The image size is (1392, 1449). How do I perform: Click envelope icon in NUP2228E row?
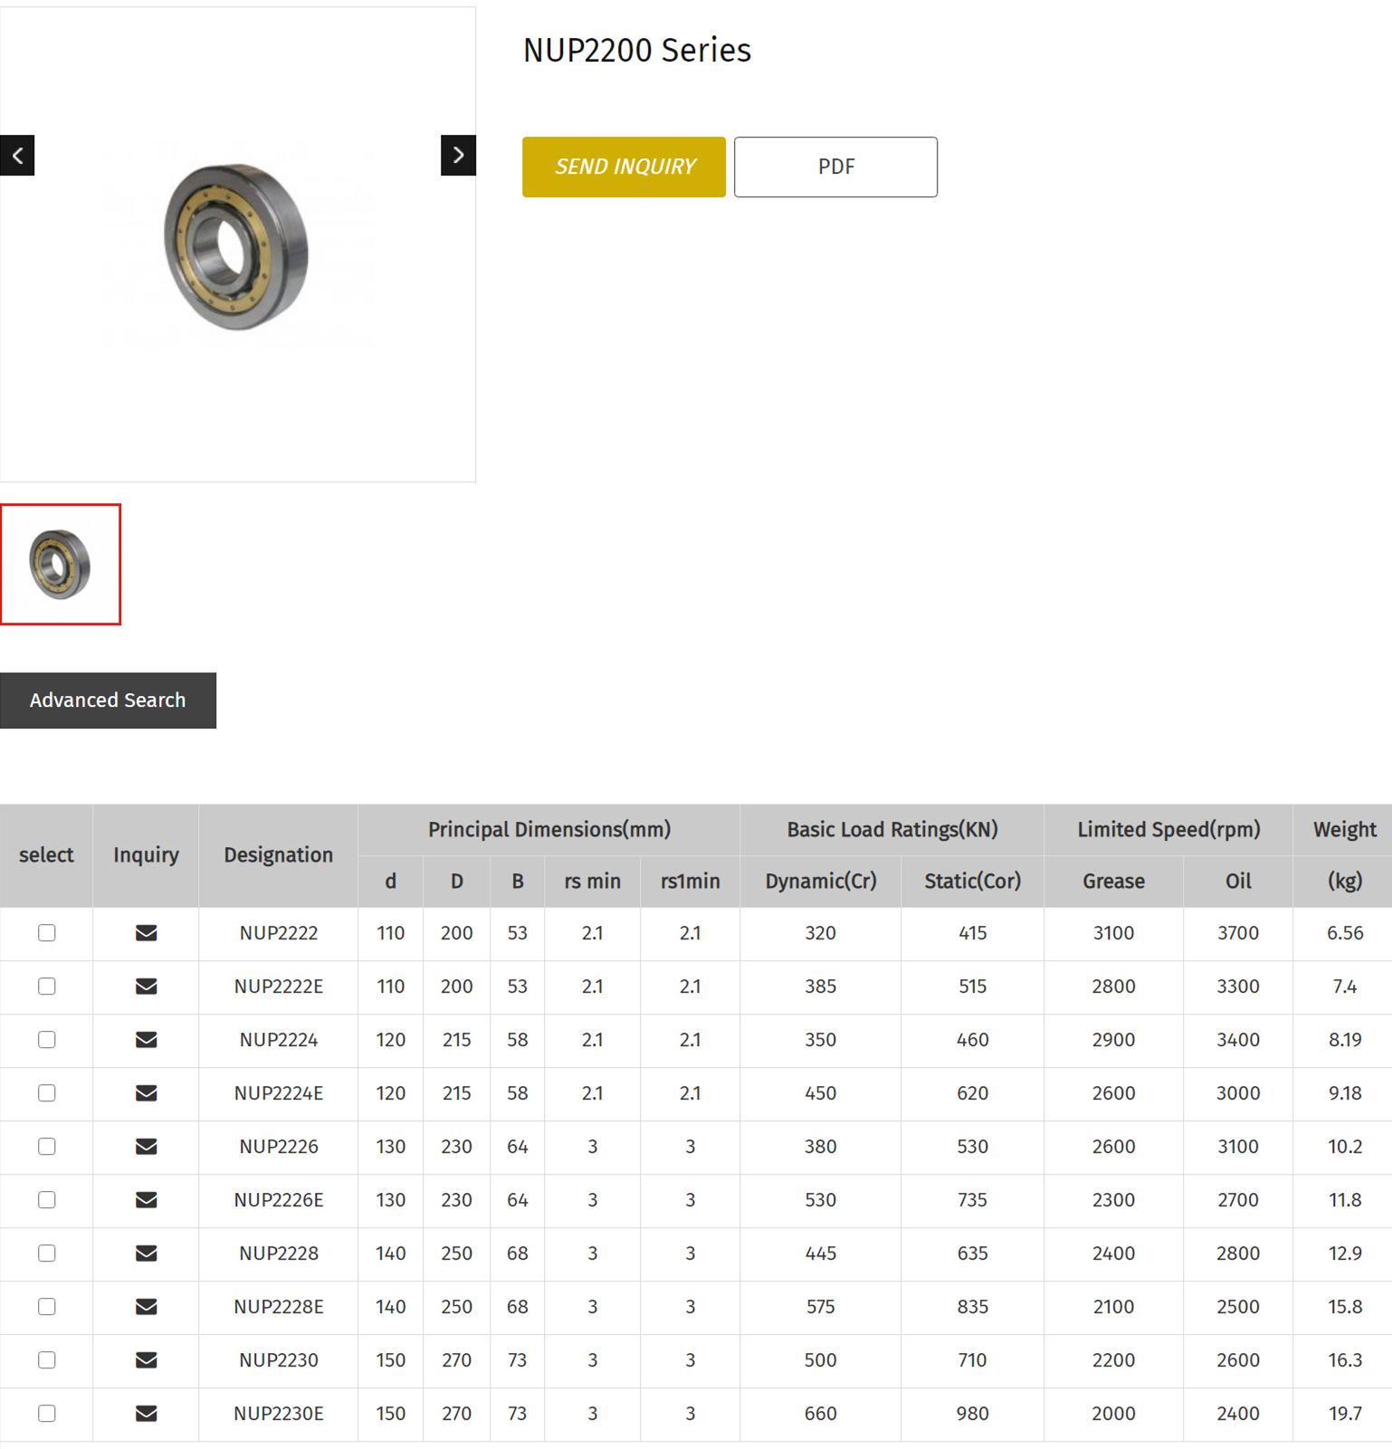(146, 1307)
